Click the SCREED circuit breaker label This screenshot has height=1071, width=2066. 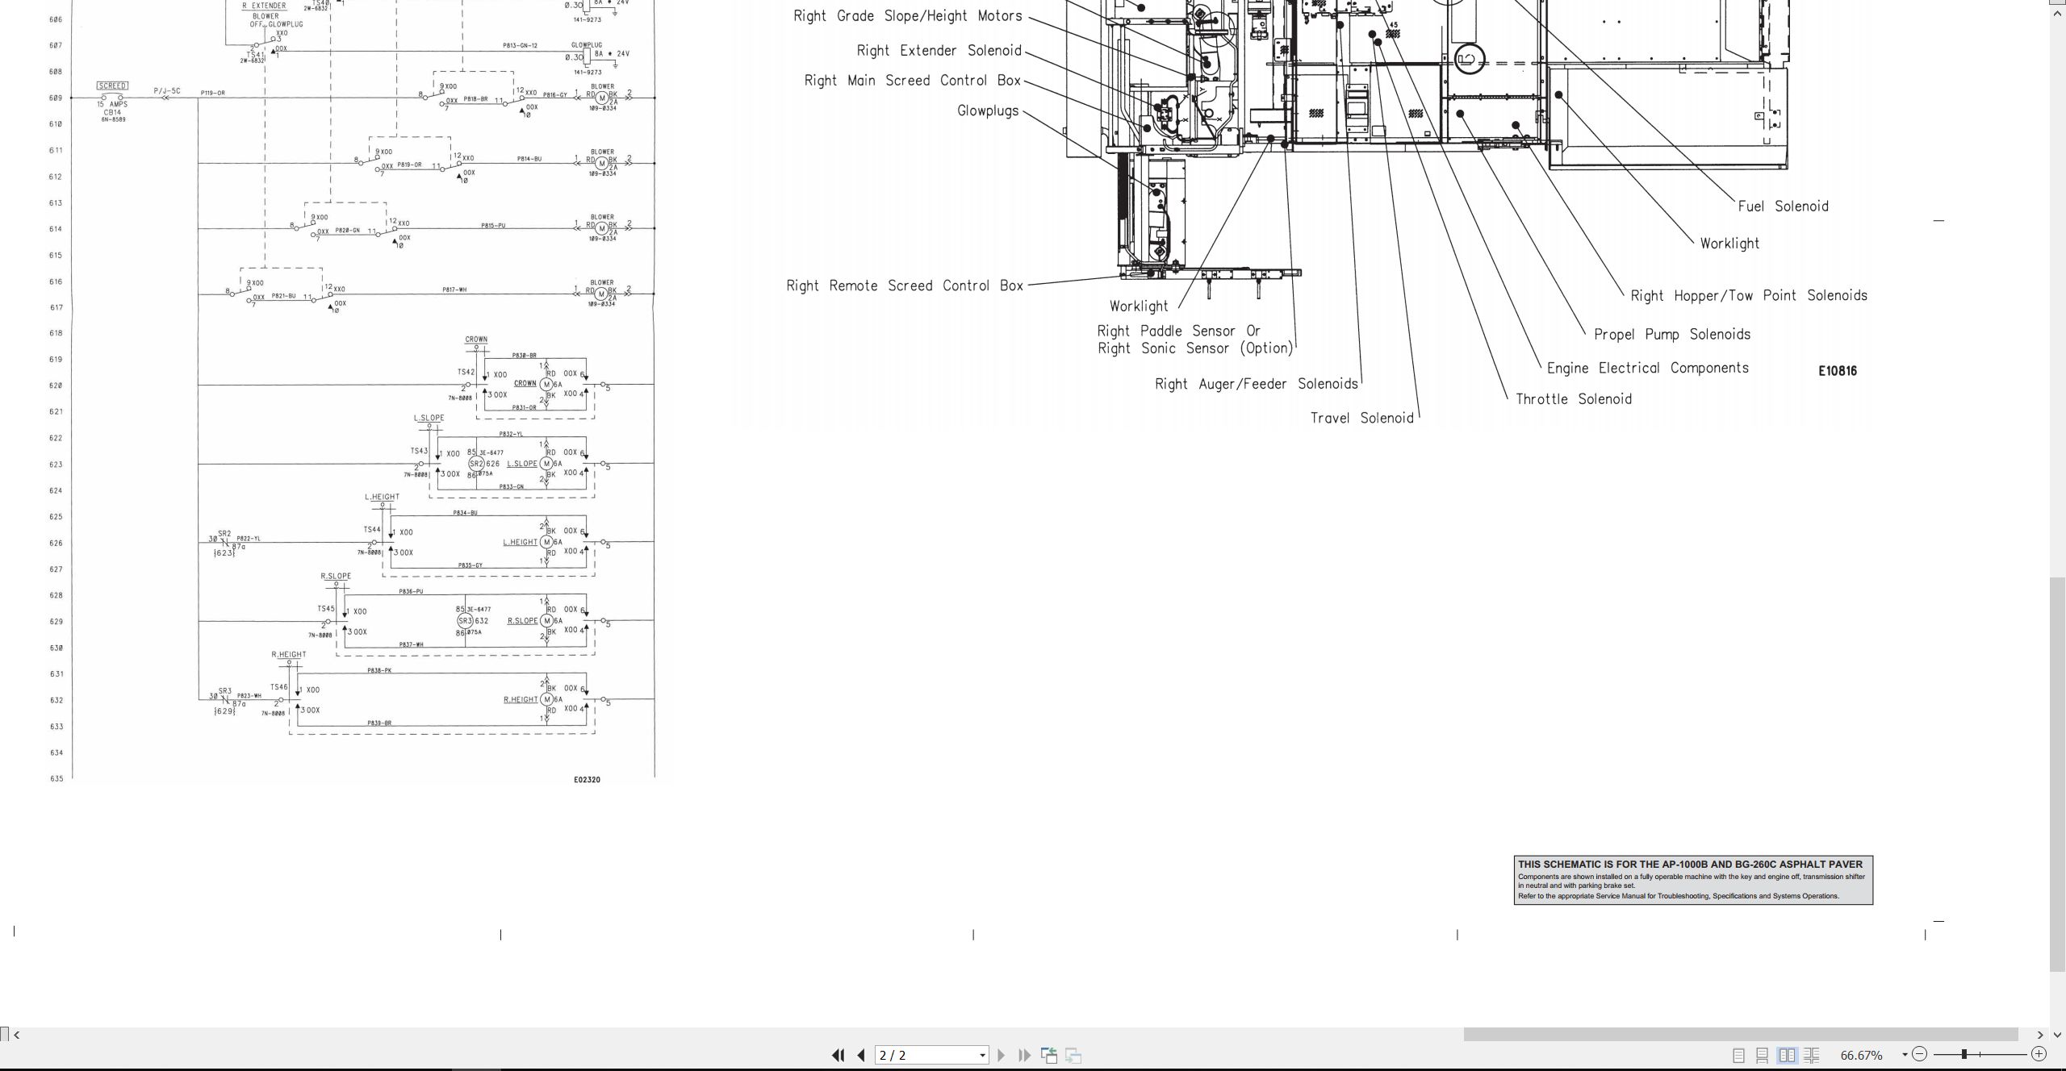112,85
